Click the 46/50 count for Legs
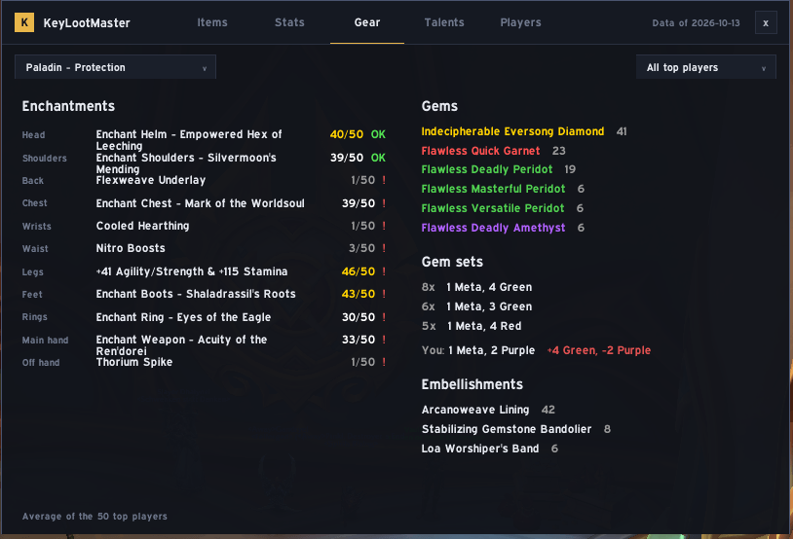The width and height of the screenshot is (793, 539). [x=359, y=271]
